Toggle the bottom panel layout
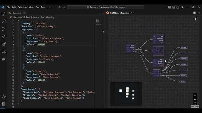The height and width of the screenshot is (113, 202). (174, 7)
